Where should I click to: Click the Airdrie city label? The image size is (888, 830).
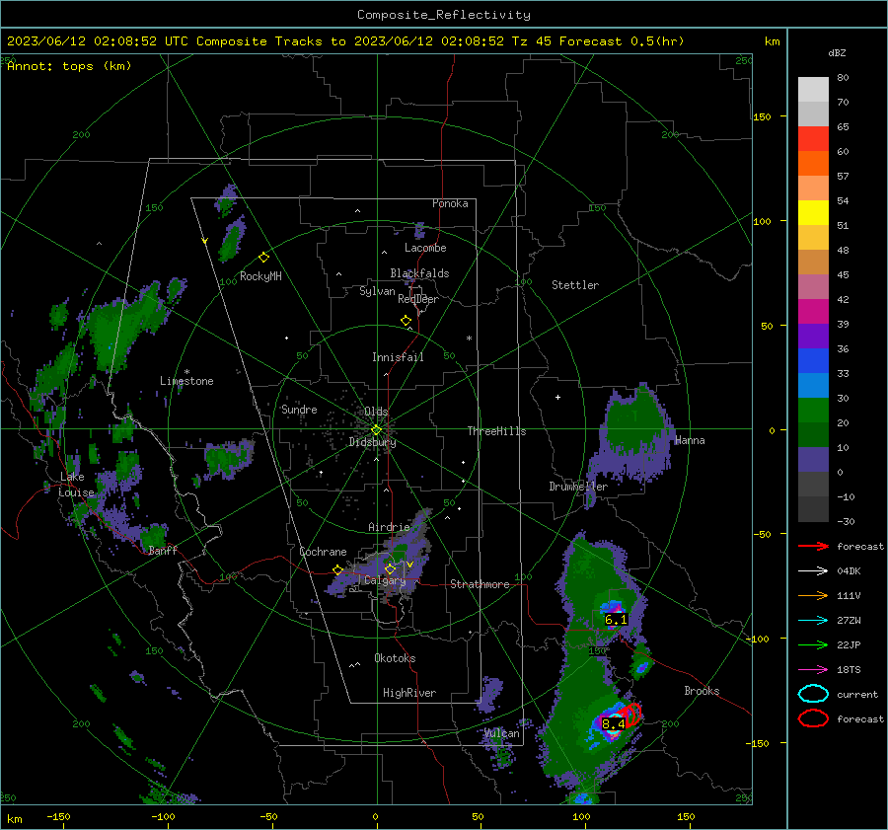389,527
